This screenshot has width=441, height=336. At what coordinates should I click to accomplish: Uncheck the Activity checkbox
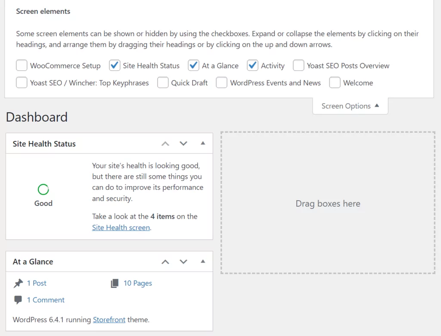pyautogui.click(x=252, y=65)
